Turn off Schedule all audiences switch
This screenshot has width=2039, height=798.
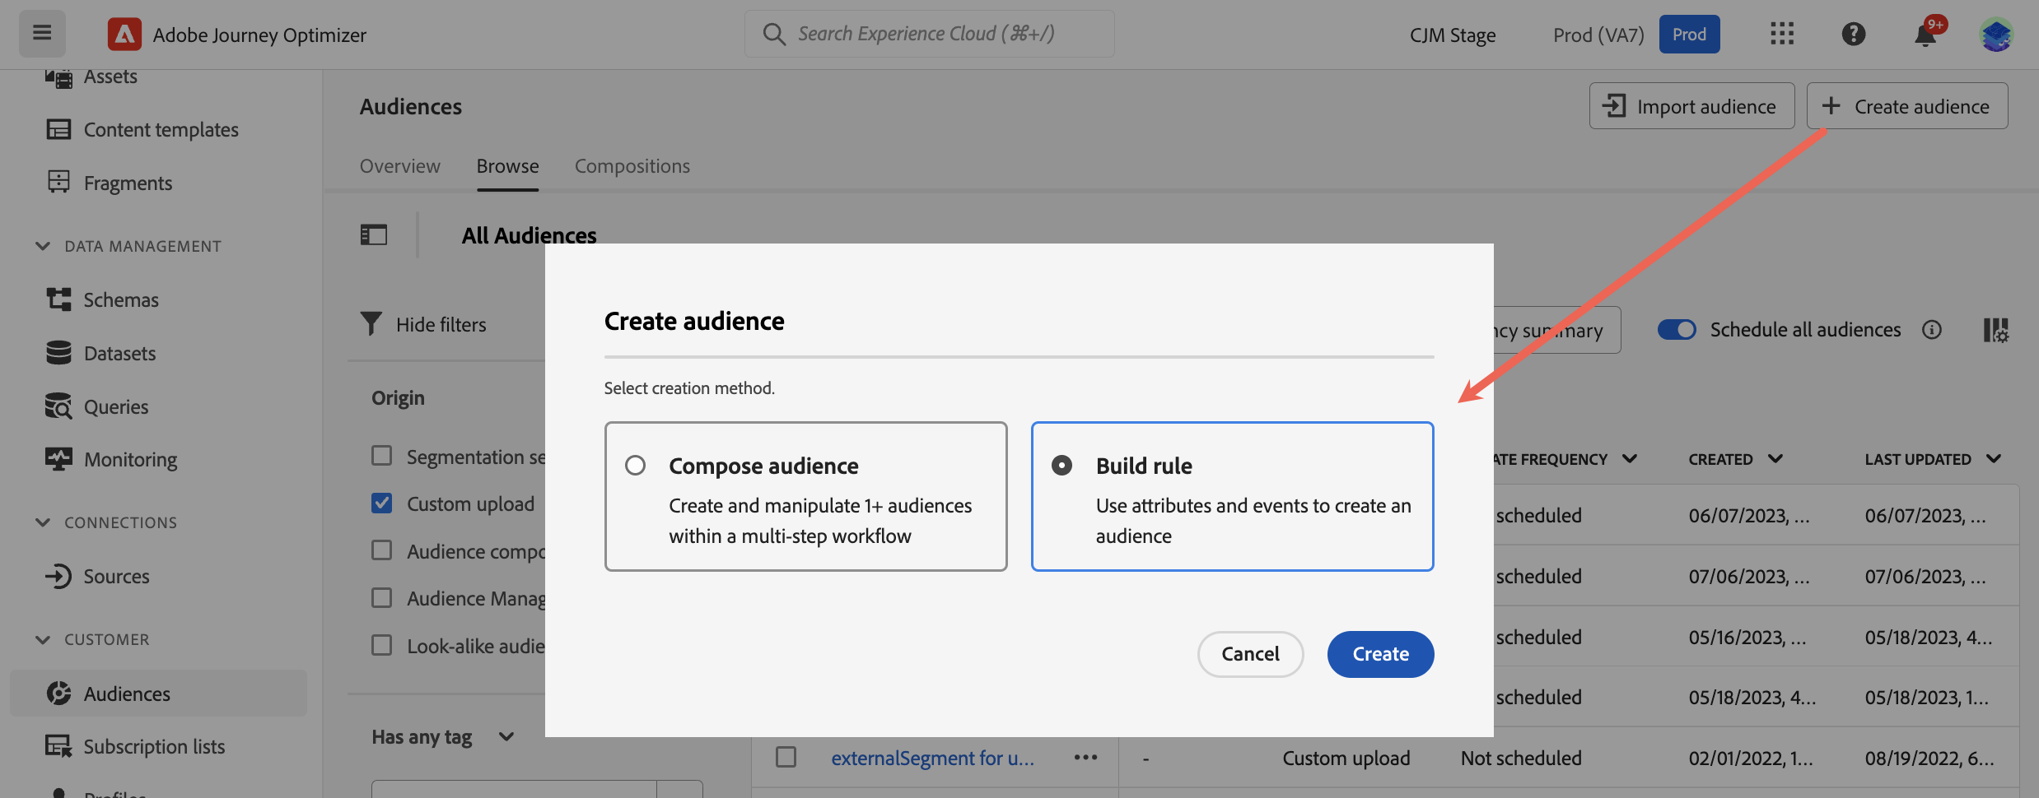pos(1676,330)
